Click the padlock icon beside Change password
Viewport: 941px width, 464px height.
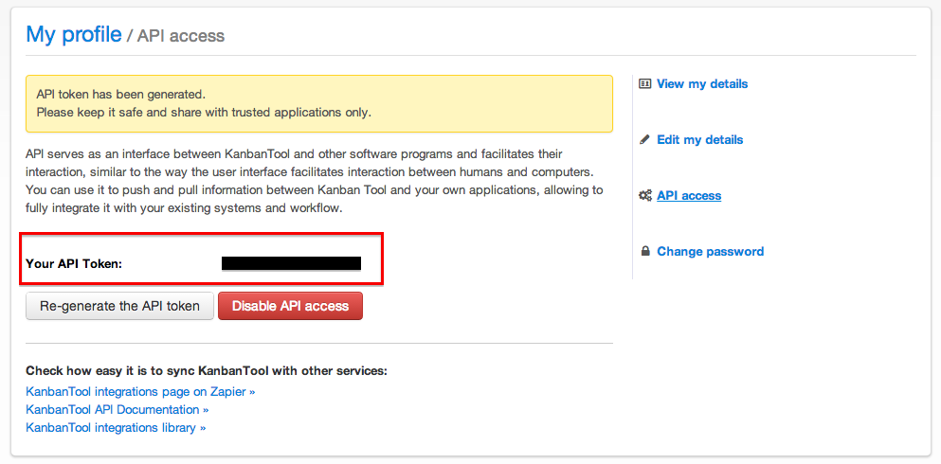645,251
